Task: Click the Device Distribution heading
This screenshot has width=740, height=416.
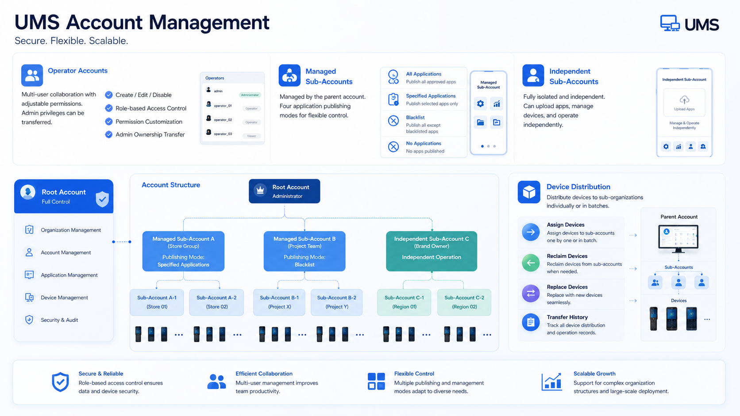Action: (578, 187)
